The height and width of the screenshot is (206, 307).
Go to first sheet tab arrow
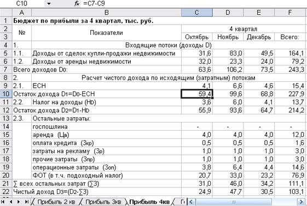point(3,202)
